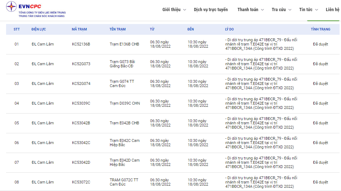
Task: Open the Tin tức dropdown chevron
Action: point(316,10)
